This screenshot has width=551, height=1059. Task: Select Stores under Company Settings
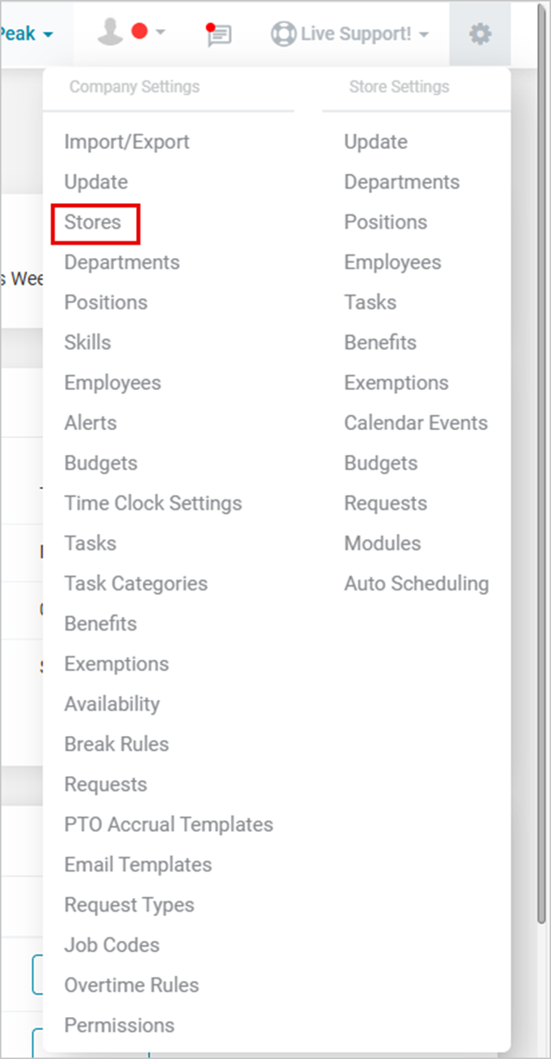pyautogui.click(x=93, y=223)
